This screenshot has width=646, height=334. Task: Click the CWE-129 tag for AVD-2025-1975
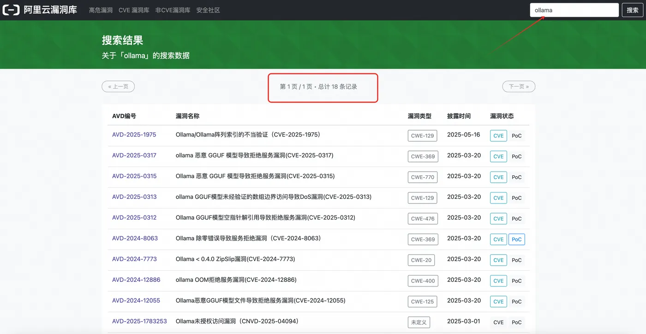click(x=423, y=136)
